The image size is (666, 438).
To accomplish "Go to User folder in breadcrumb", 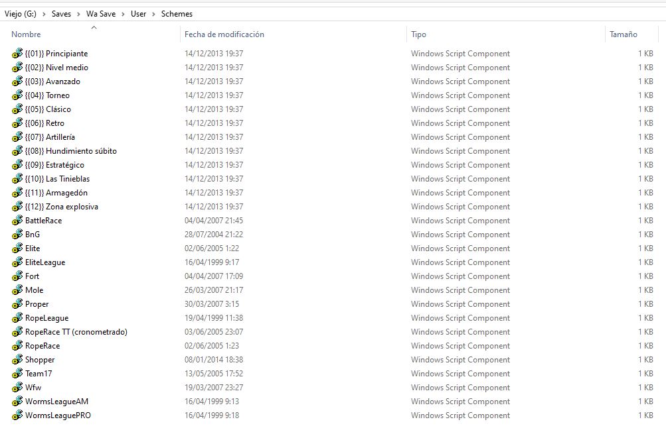I will (x=139, y=14).
